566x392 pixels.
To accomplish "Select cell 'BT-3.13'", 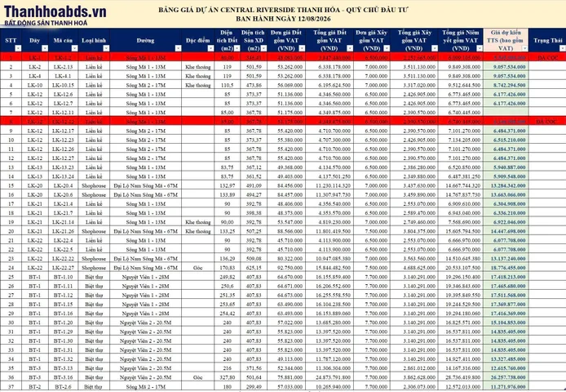I will coord(63,368).
